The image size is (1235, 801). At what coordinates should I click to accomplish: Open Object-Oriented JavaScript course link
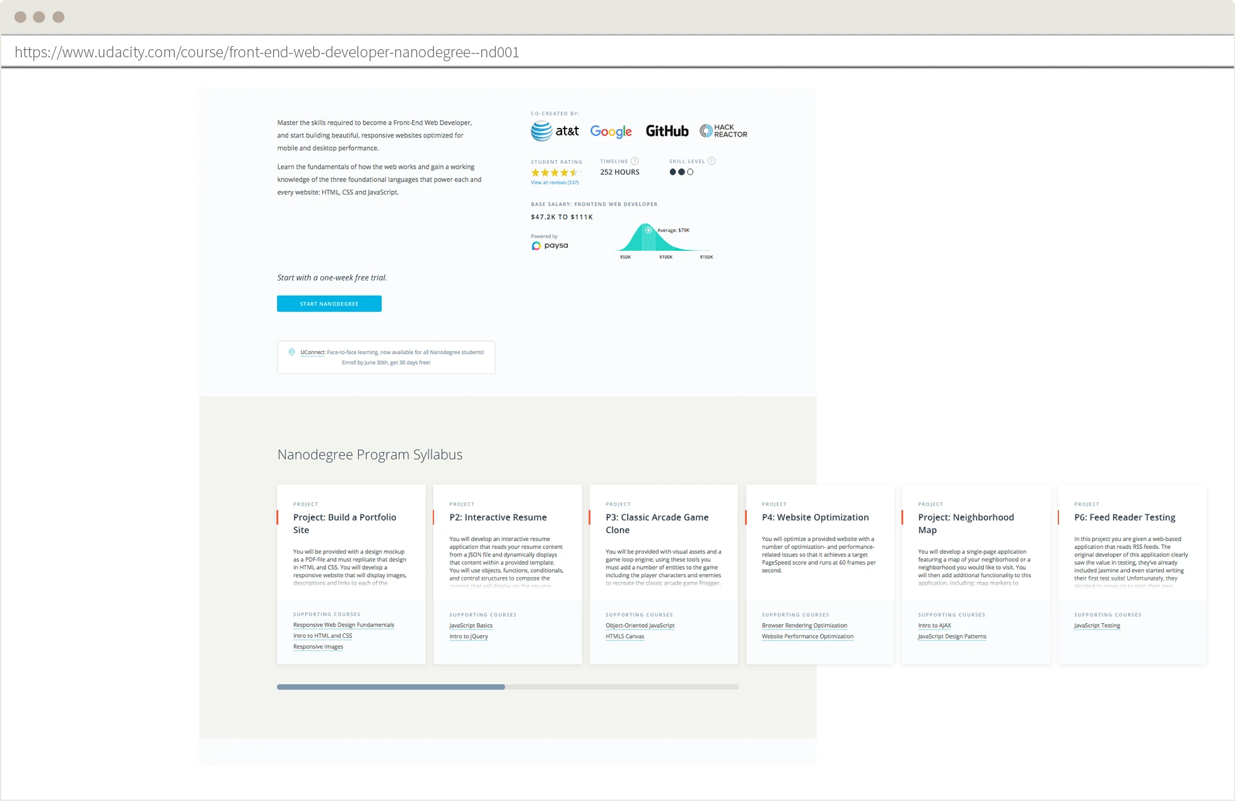coord(640,626)
